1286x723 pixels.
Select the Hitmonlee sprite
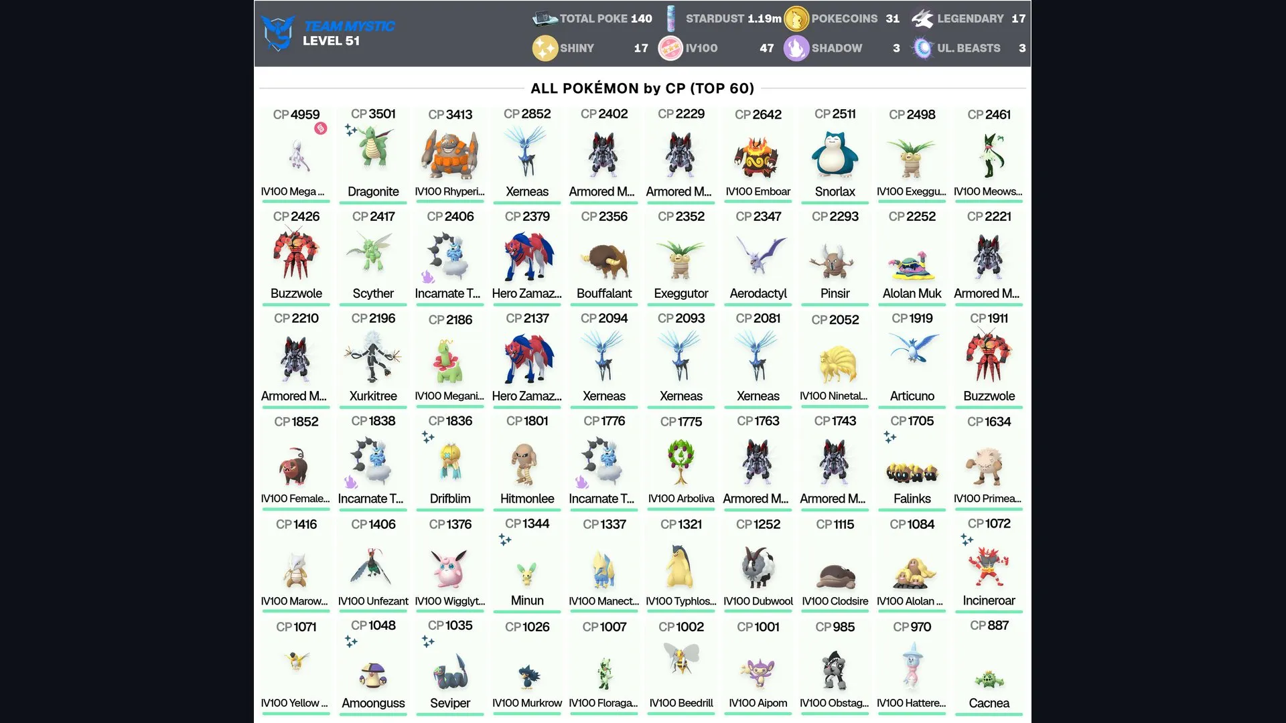pyautogui.click(x=526, y=463)
